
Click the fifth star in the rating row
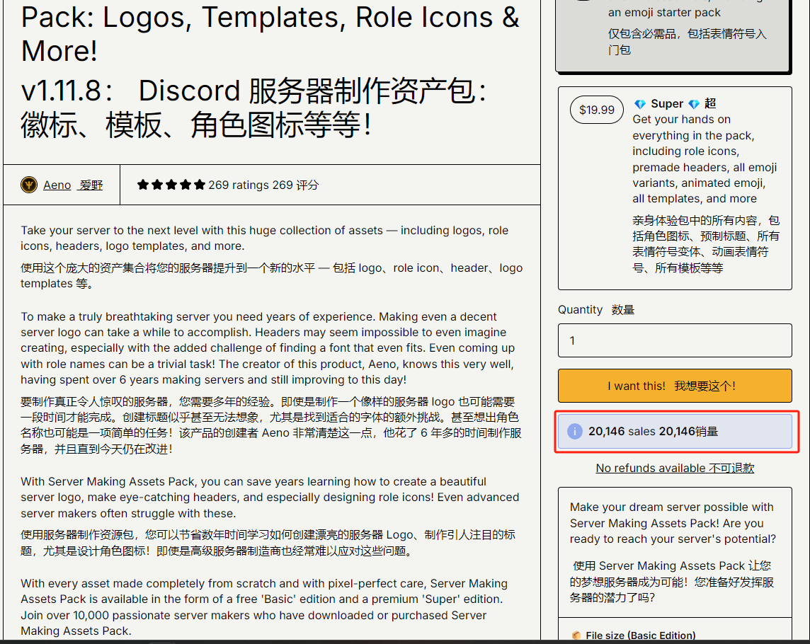click(x=200, y=185)
